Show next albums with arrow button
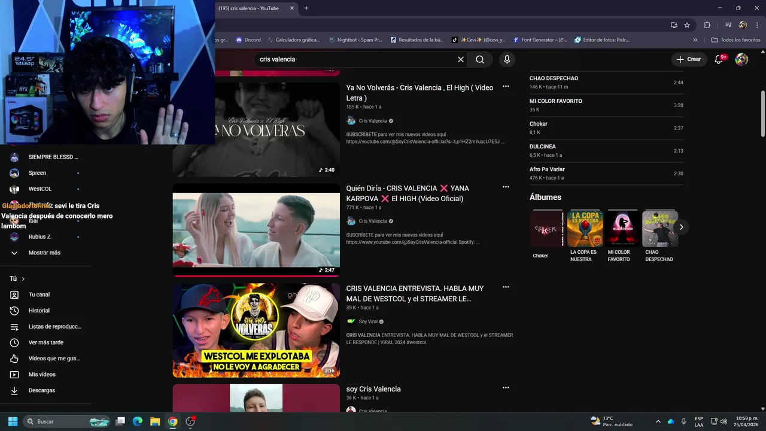The height and width of the screenshot is (431, 766). (681, 227)
